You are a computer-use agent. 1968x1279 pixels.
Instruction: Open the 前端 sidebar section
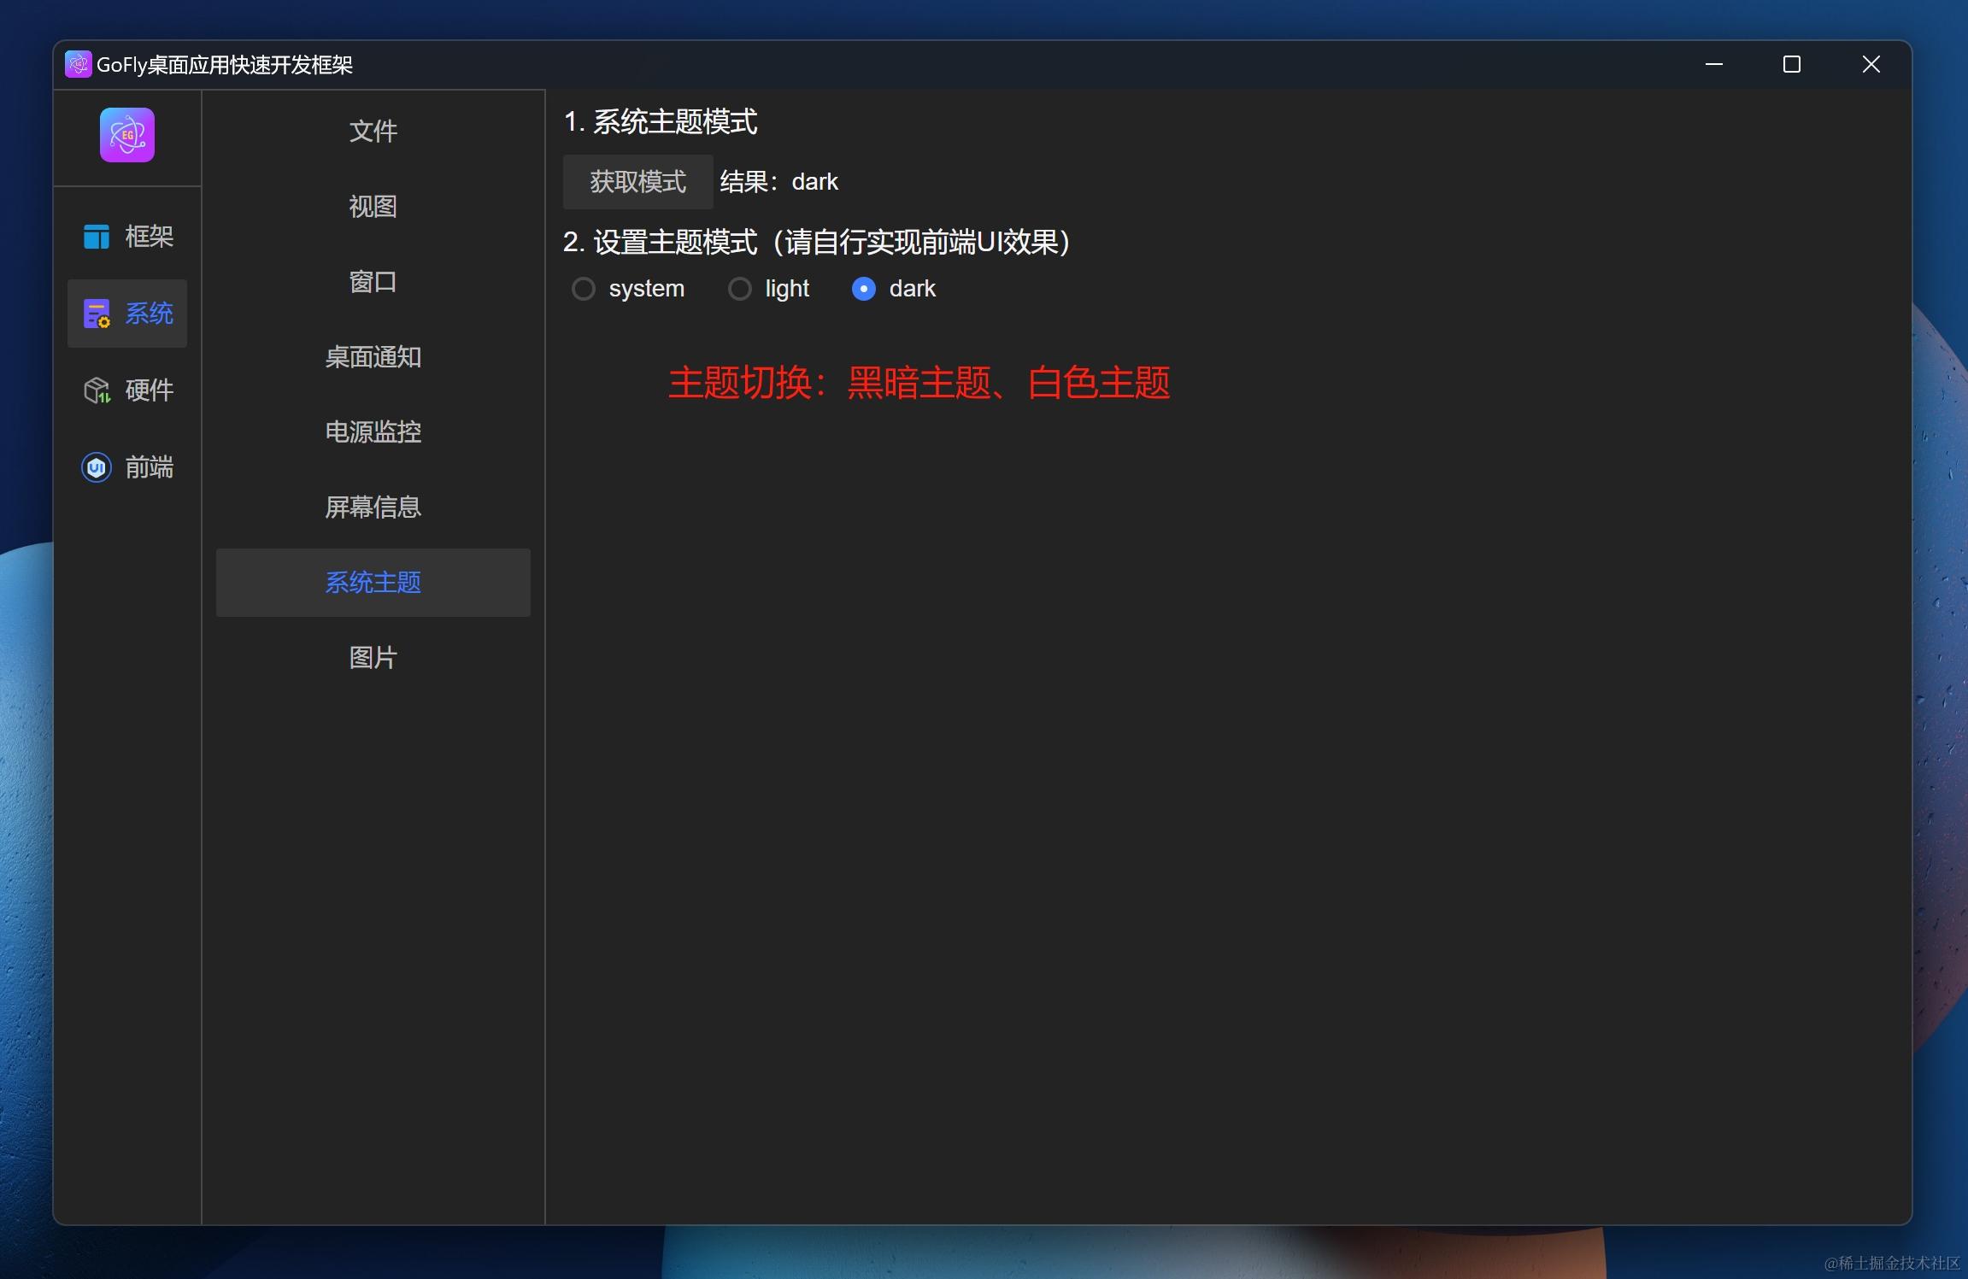pos(127,467)
